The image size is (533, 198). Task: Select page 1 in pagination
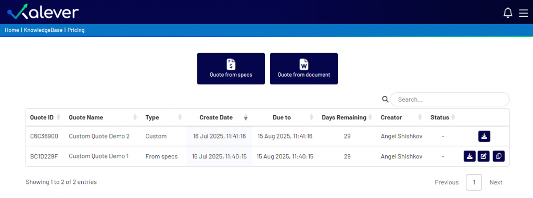coord(474,182)
